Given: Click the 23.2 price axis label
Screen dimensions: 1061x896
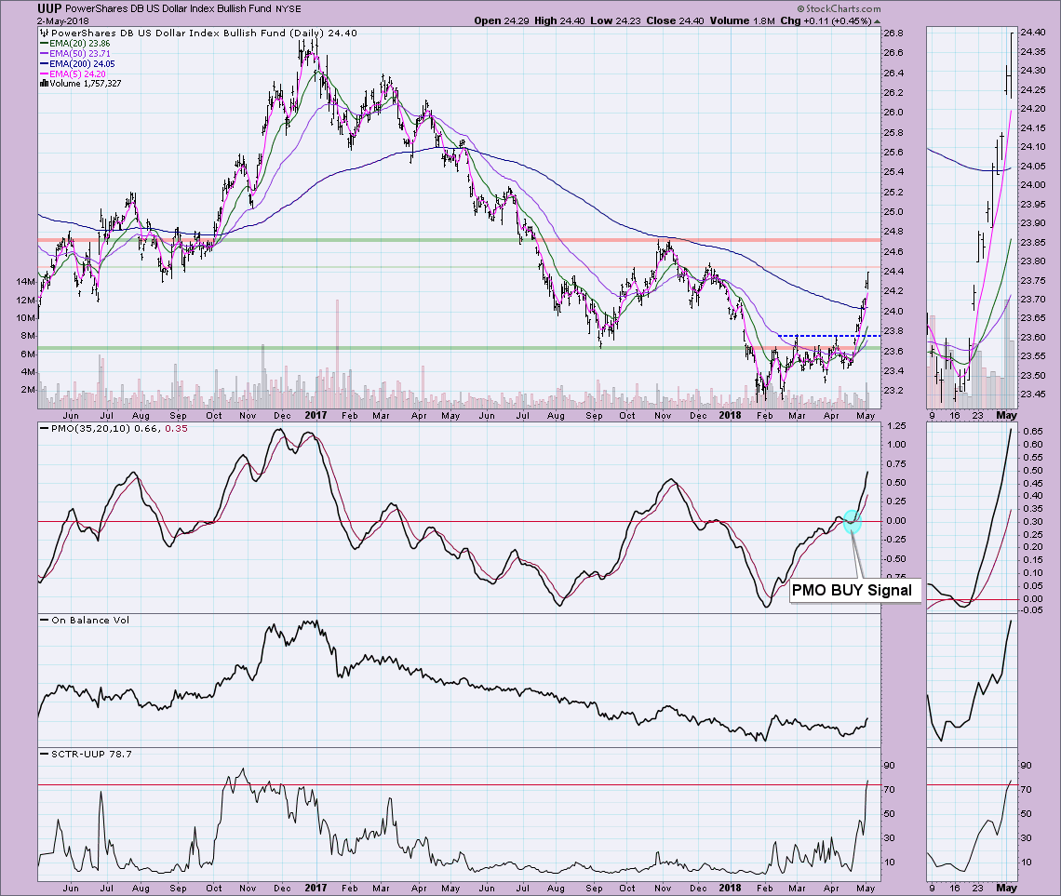Looking at the screenshot, I should pyautogui.click(x=893, y=390).
